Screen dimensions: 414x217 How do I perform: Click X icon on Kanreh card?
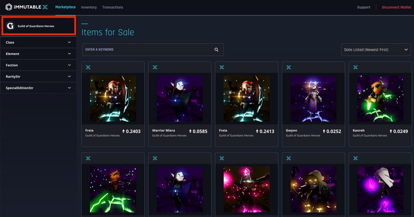[x=356, y=67]
